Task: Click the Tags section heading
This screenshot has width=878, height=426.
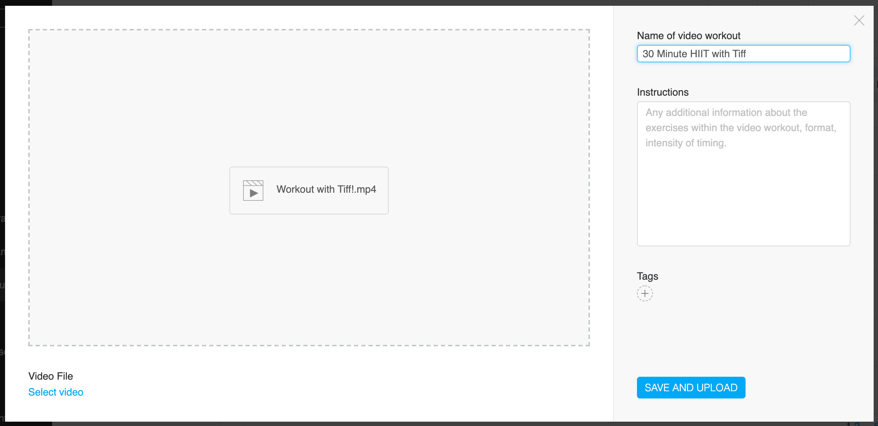Action: (647, 276)
